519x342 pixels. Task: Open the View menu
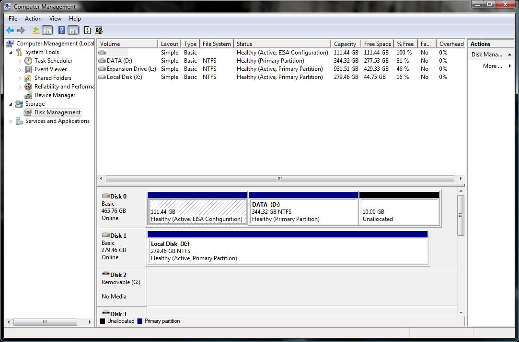(x=55, y=19)
